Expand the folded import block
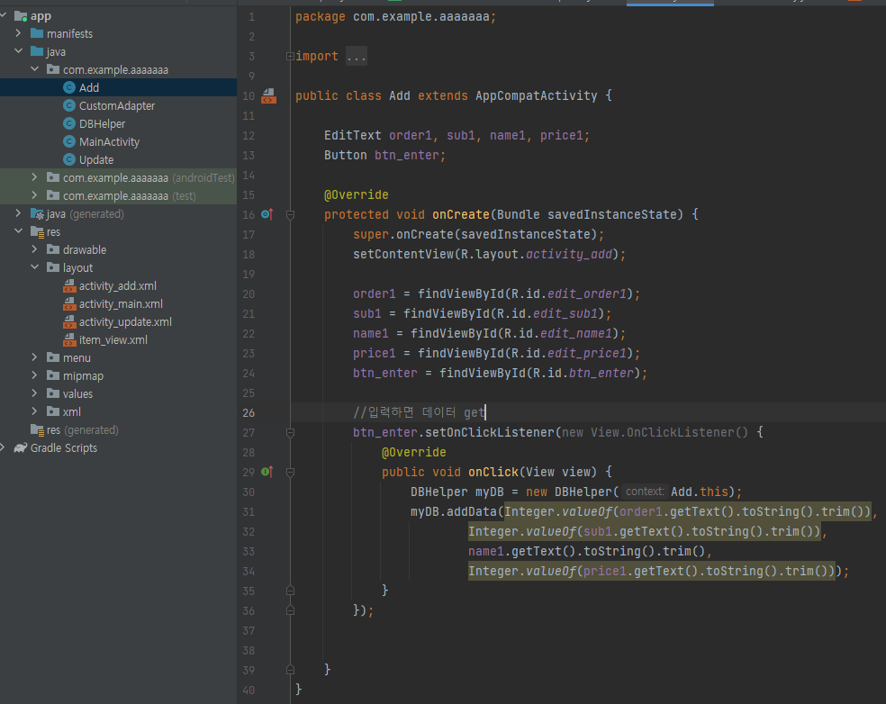Image resolution: width=886 pixels, height=704 pixels. click(290, 56)
